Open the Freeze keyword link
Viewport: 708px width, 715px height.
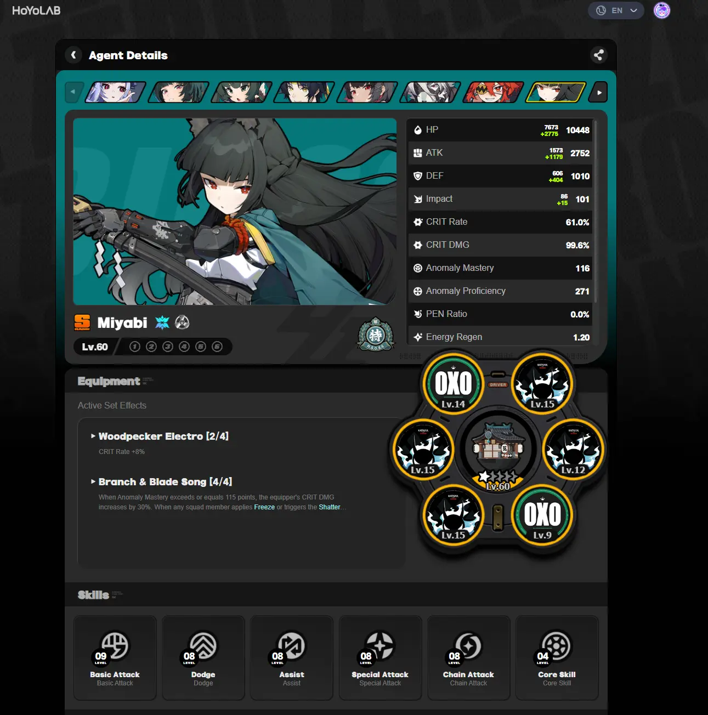coord(264,507)
